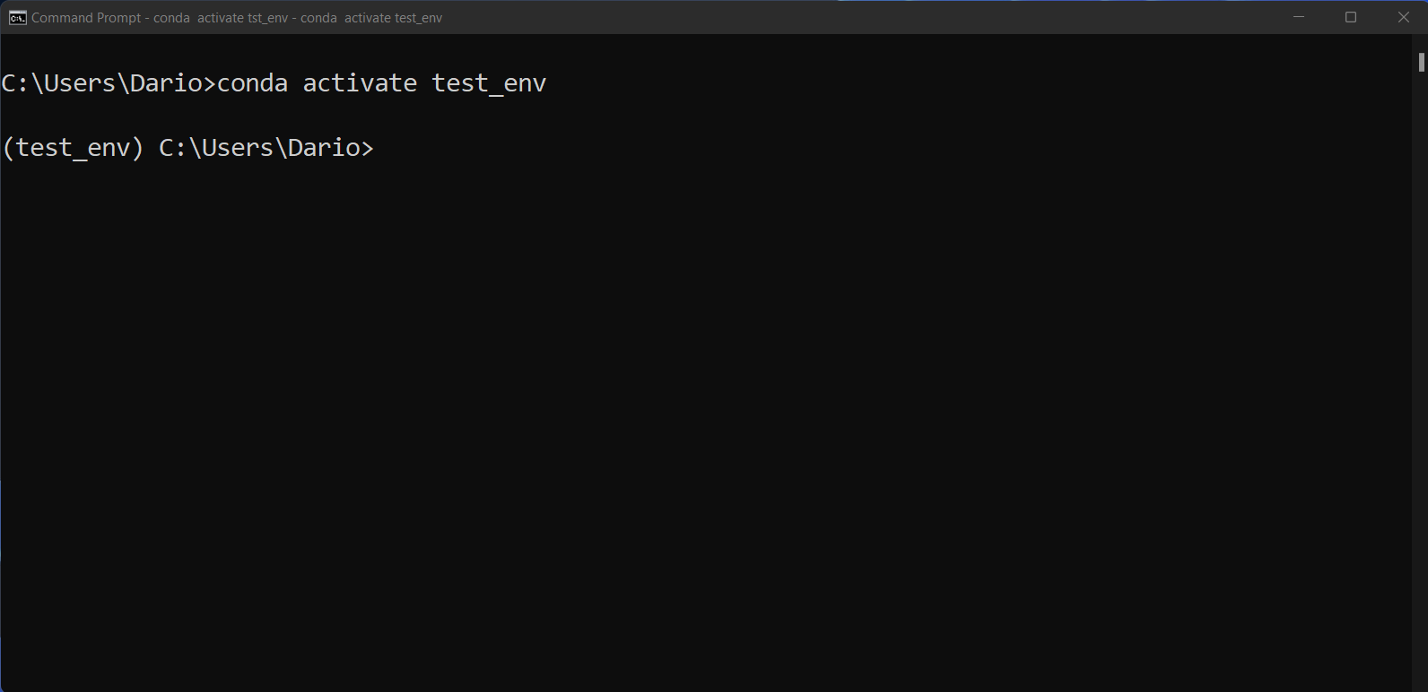Click the vertical scrollbar thumb

tap(1421, 62)
